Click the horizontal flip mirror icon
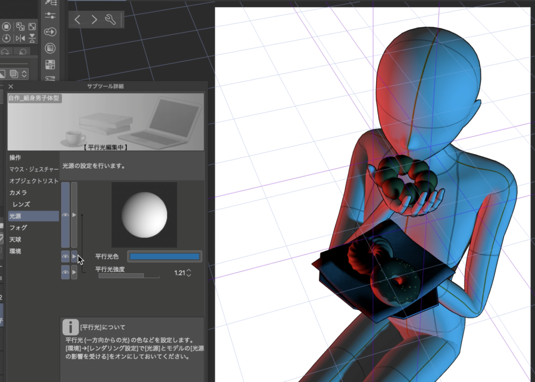The image size is (535, 382). pos(20,38)
